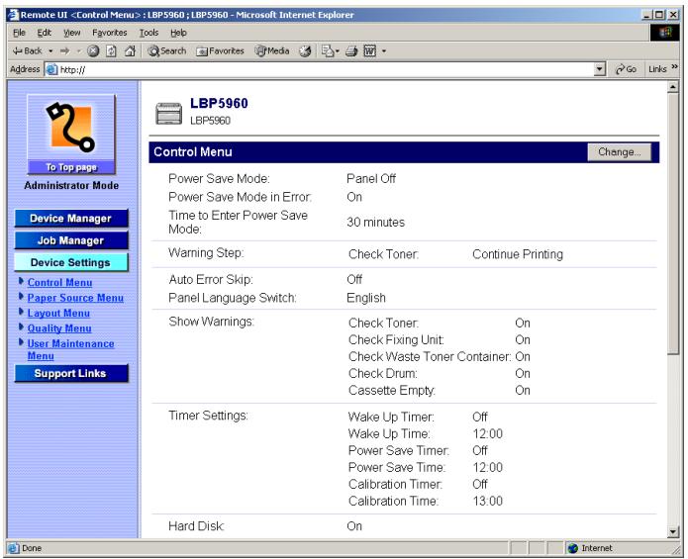Open the Paper Source Menu link

[x=75, y=298]
